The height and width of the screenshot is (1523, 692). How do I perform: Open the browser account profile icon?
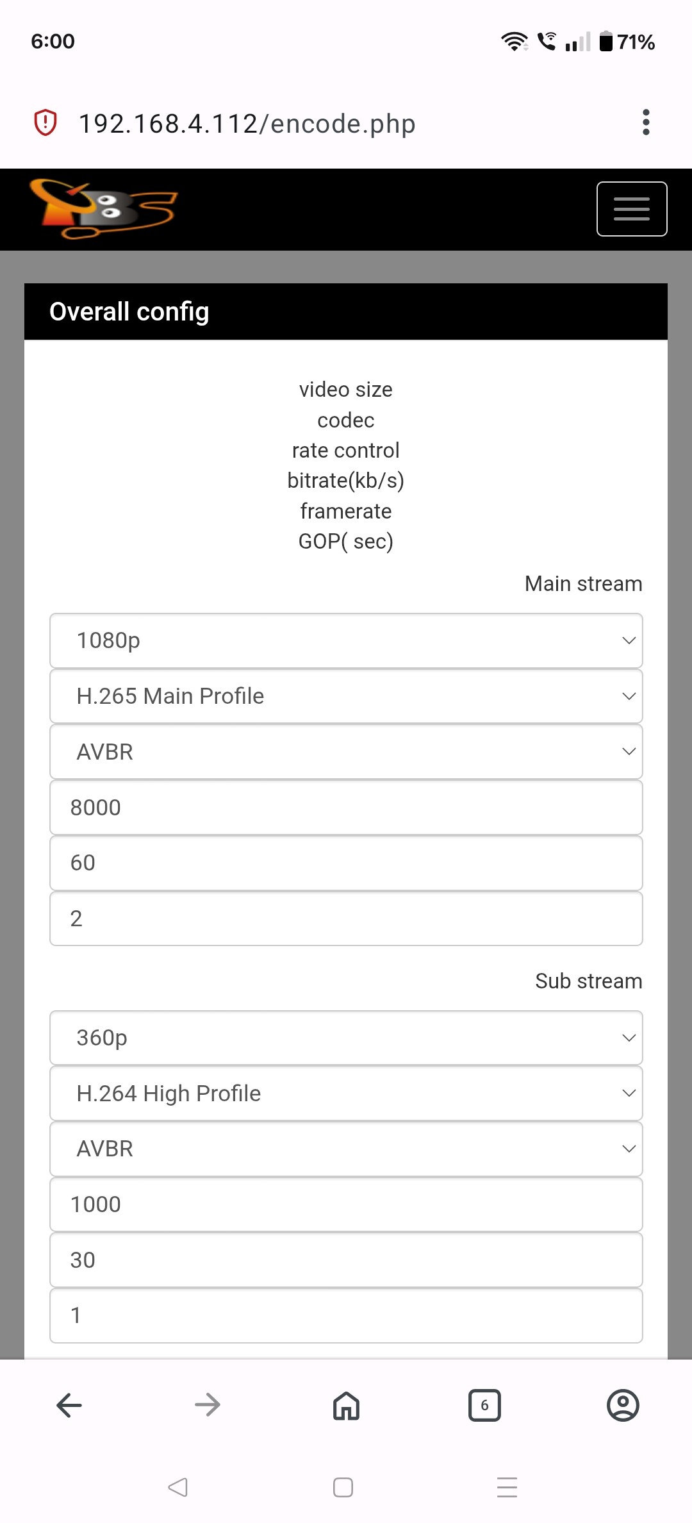click(x=623, y=1405)
